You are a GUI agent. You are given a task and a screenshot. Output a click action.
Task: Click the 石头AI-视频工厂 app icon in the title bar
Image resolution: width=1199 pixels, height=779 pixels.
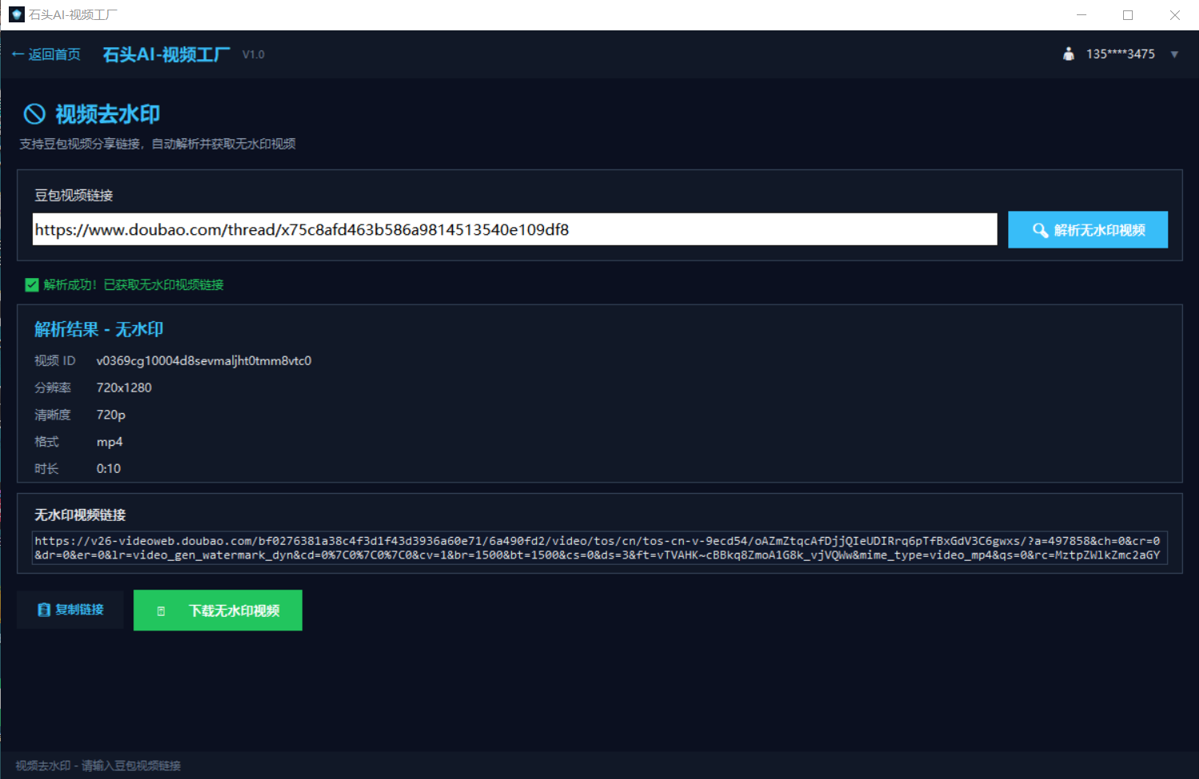click(x=16, y=14)
